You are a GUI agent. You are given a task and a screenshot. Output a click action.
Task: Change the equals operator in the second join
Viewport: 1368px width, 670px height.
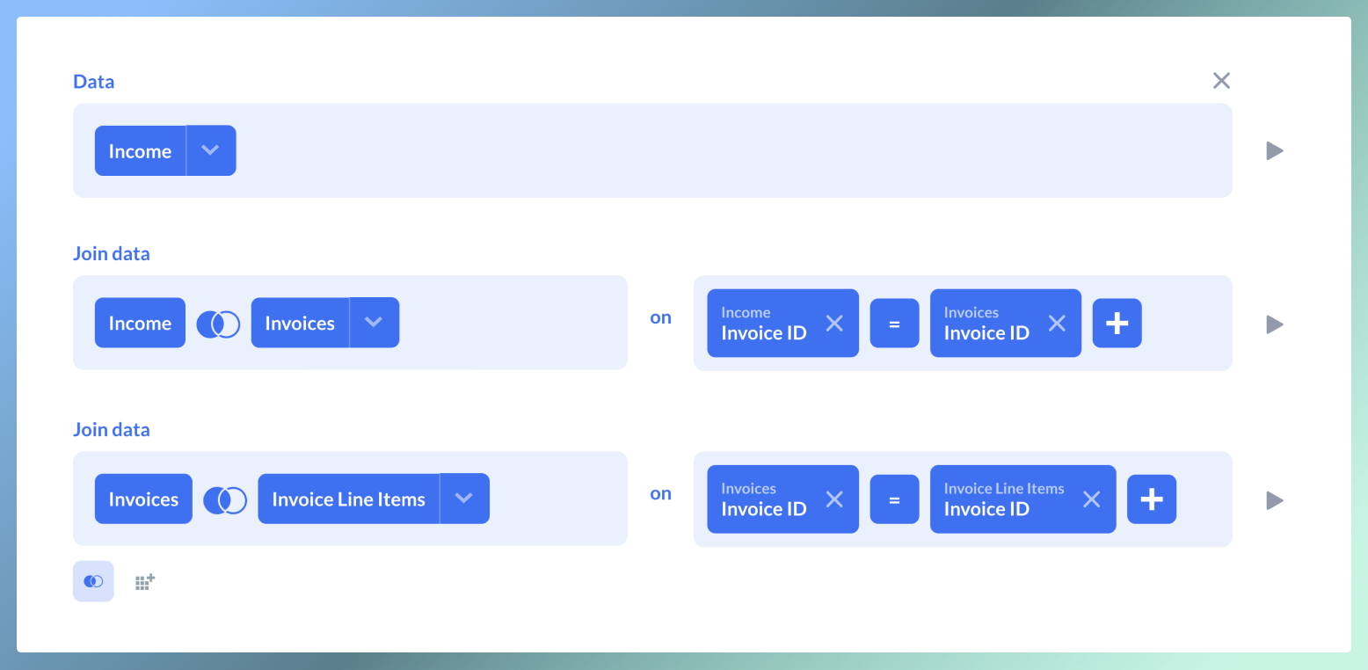coord(894,499)
